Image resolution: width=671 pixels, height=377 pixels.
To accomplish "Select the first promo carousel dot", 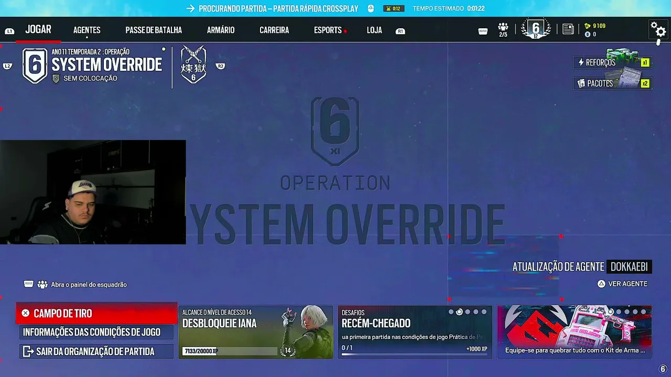I will (610, 312).
